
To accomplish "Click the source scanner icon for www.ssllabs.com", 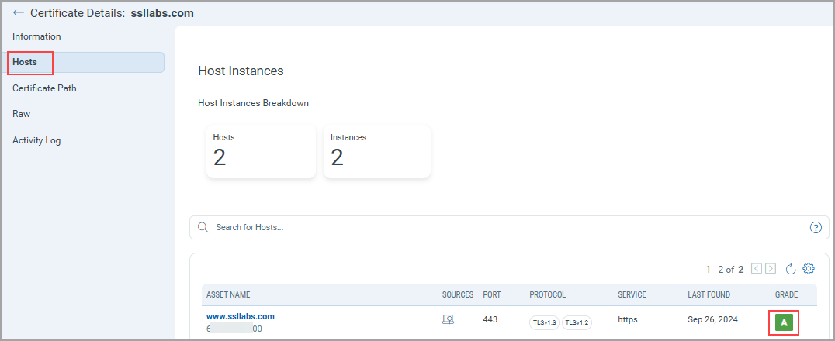I will coord(449,320).
